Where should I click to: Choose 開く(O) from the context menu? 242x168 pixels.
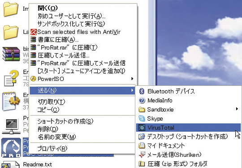click(x=83, y=8)
